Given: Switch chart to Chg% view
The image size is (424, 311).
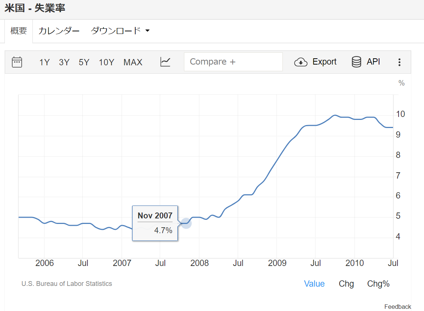Looking at the screenshot, I should coord(378,284).
